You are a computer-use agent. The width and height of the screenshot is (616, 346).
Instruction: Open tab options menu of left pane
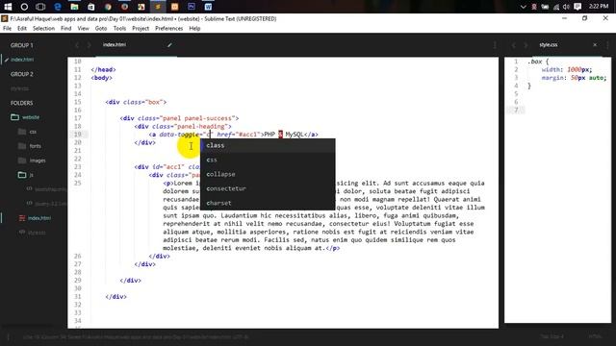pyautogui.click(x=495, y=45)
